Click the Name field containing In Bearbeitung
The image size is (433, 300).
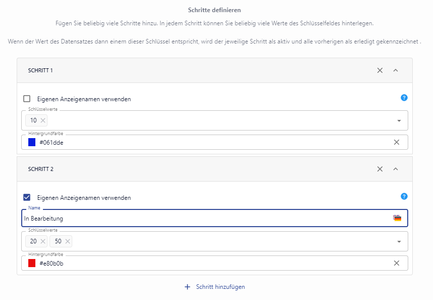[202, 219]
